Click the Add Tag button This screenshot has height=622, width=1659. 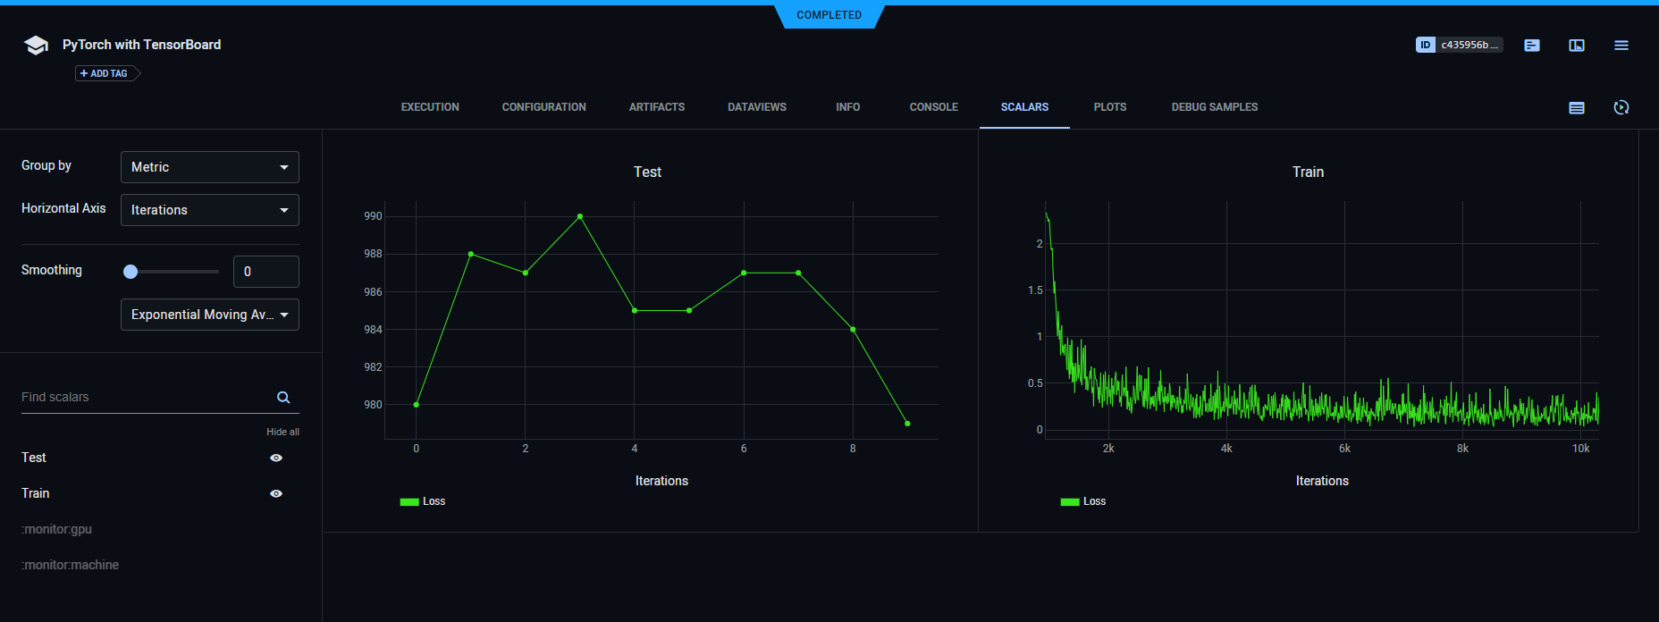pyautogui.click(x=105, y=73)
